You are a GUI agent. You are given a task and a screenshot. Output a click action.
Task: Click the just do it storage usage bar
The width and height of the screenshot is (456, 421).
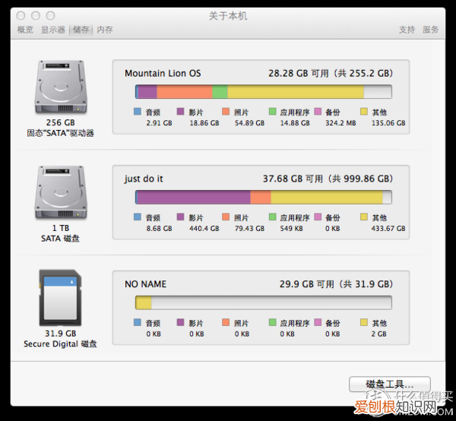264,197
